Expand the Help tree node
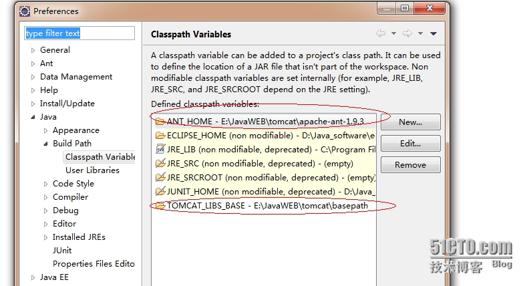525x286 pixels. click(x=33, y=90)
